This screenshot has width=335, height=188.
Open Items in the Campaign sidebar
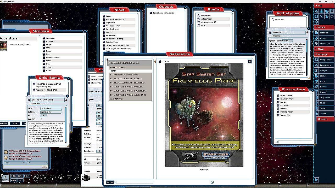(324, 76)
